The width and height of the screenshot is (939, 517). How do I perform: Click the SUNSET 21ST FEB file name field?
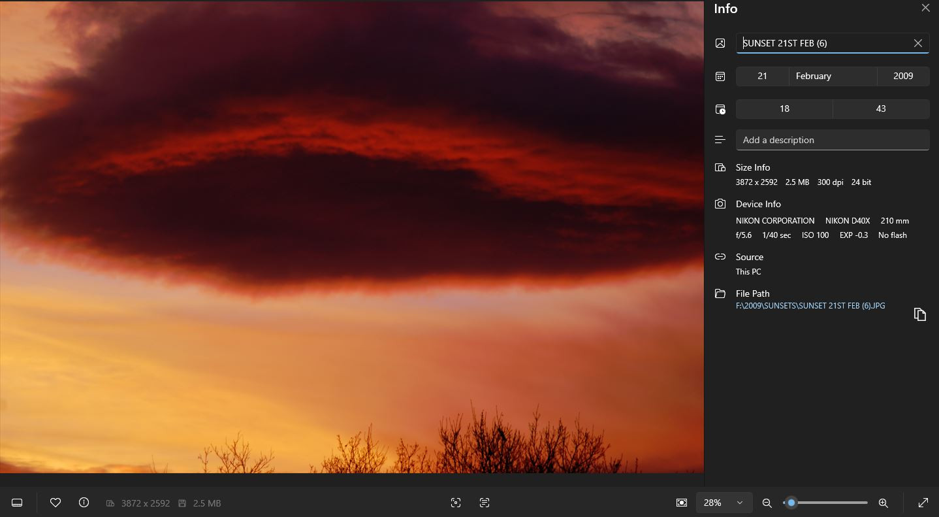pyautogui.click(x=823, y=43)
